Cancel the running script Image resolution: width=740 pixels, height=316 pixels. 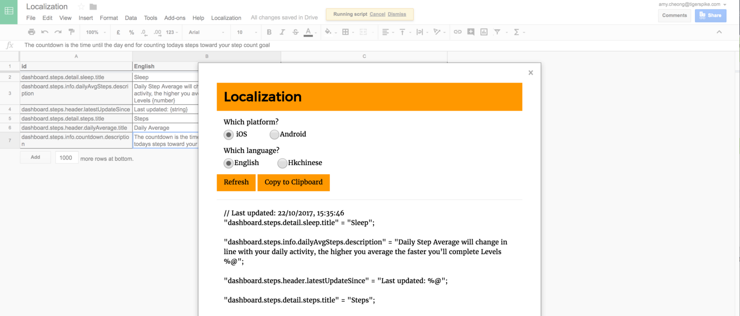point(377,14)
